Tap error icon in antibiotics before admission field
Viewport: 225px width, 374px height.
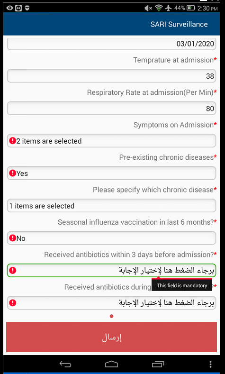pos(12,271)
